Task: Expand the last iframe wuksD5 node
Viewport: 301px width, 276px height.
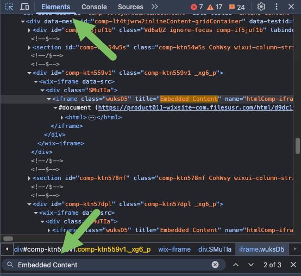Action: (49, 230)
